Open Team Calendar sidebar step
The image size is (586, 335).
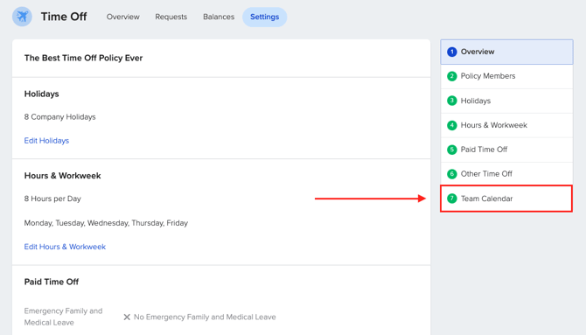coord(506,199)
